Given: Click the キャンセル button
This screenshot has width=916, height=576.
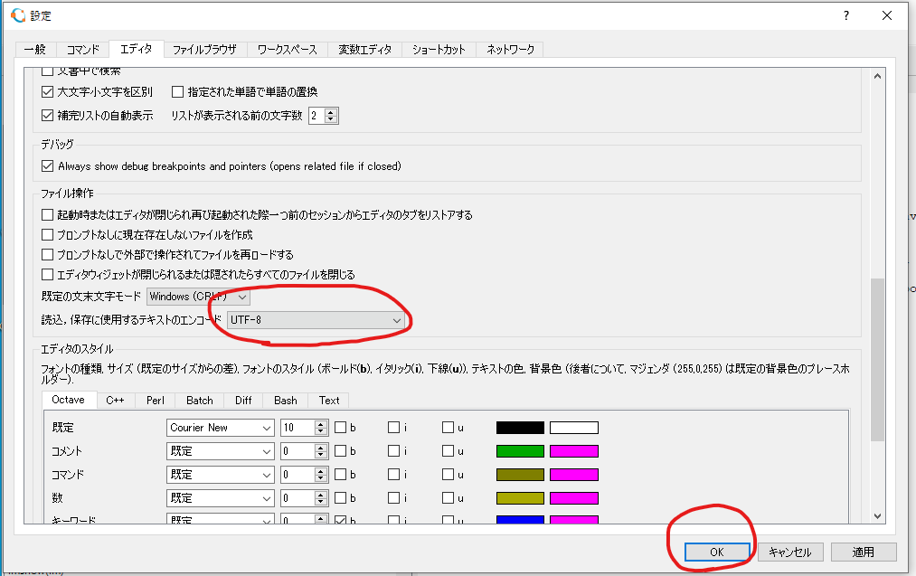Looking at the screenshot, I should 789,552.
